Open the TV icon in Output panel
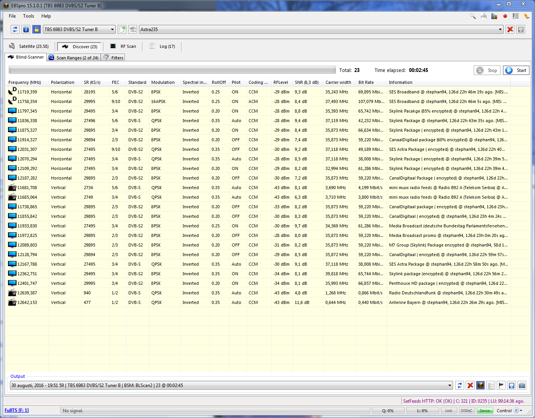The width and height of the screenshot is (535, 418). (522, 385)
